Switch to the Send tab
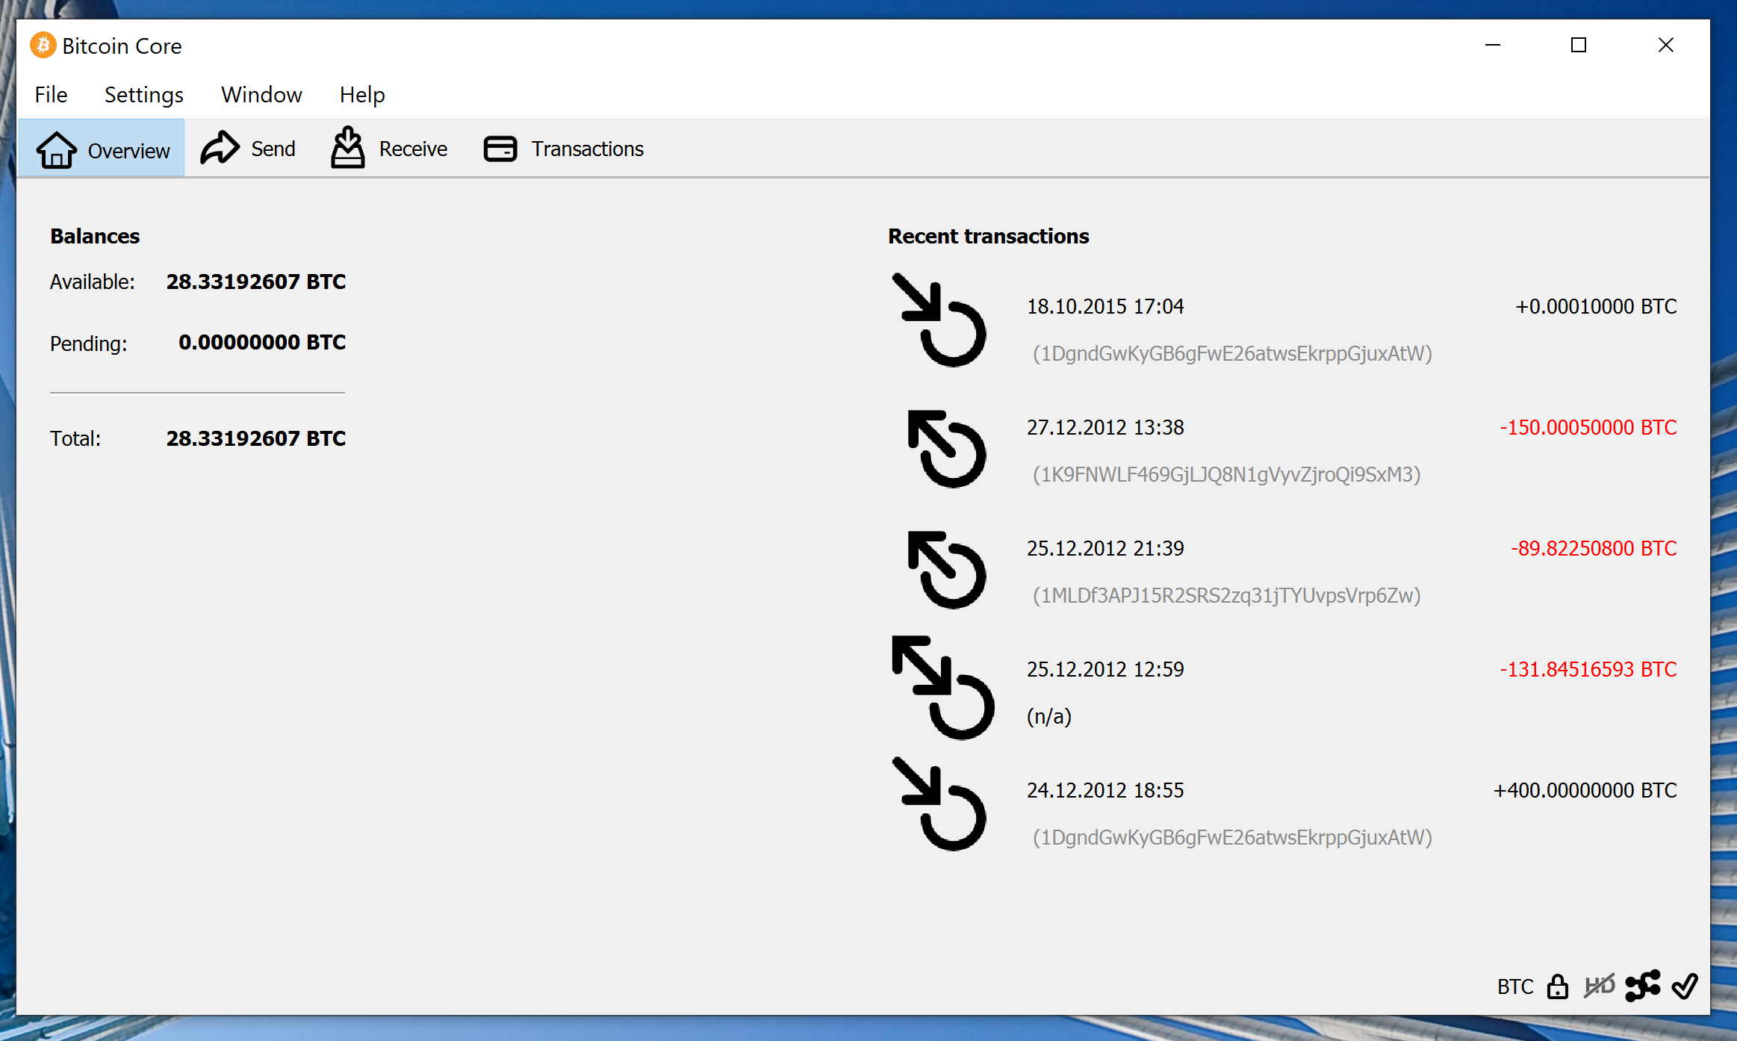Viewport: 1737px width, 1041px height. click(x=249, y=149)
